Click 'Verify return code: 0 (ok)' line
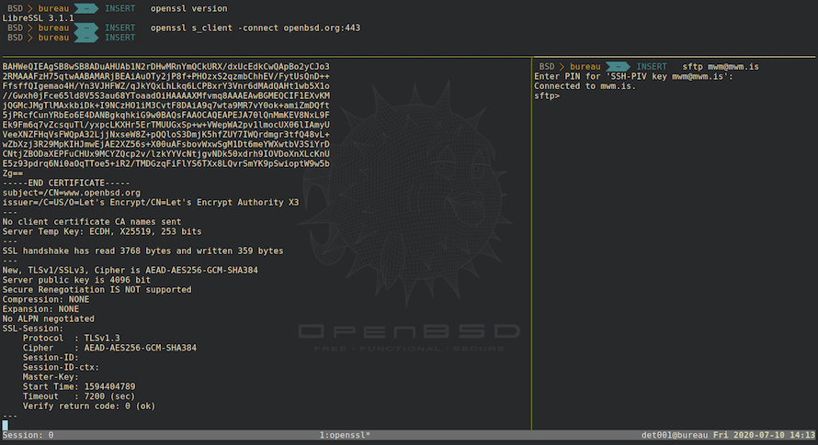 coord(90,406)
